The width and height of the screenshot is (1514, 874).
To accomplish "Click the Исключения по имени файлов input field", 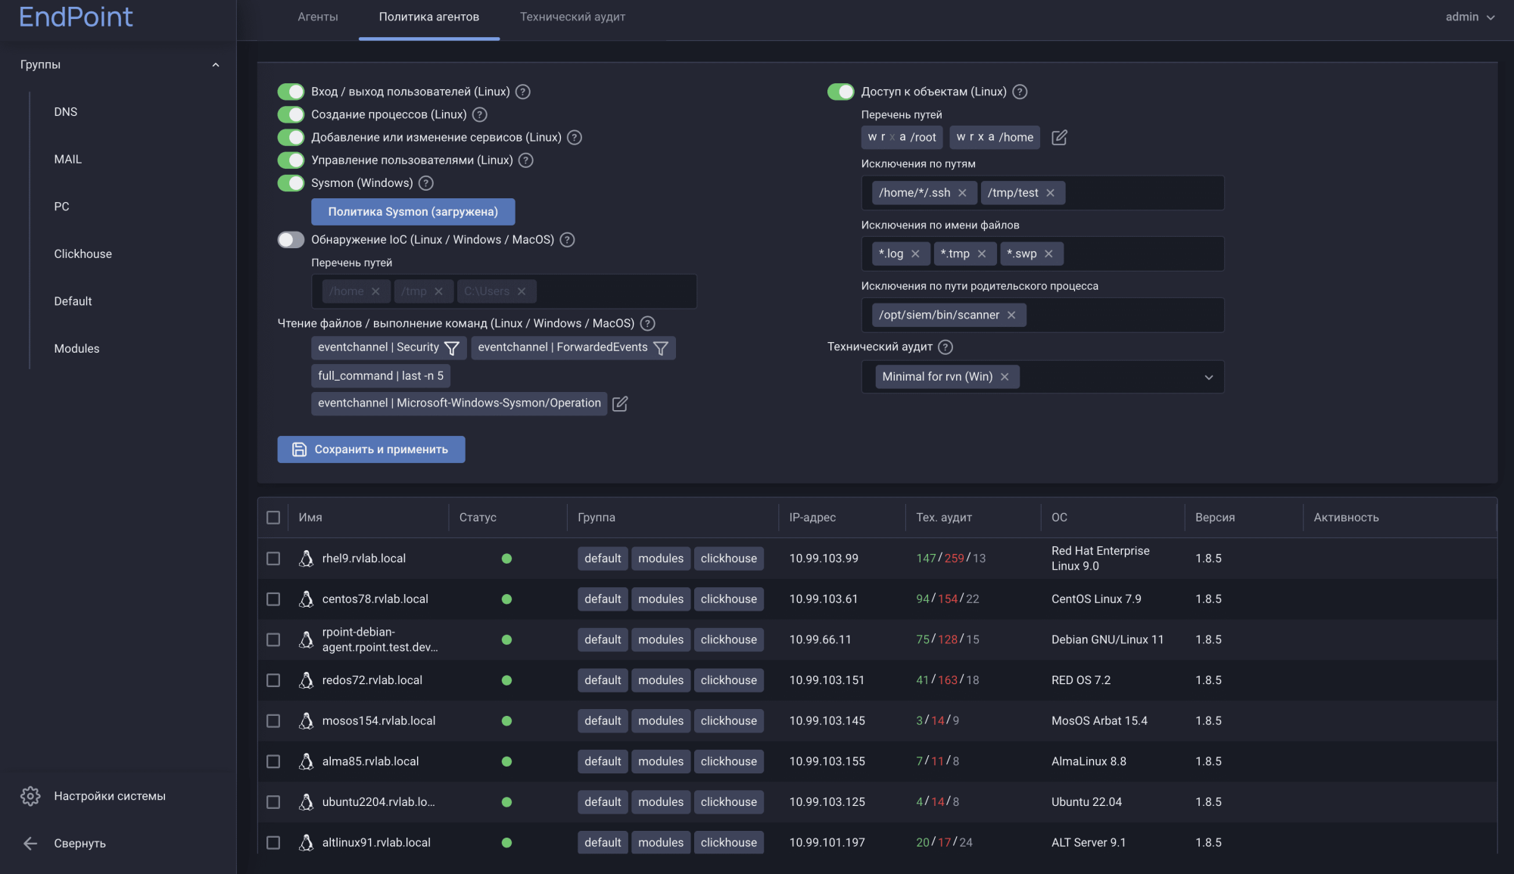I will tap(1042, 253).
